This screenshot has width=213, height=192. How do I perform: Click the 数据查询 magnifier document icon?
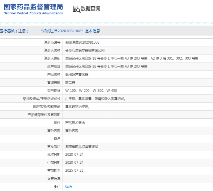(x=77, y=9)
